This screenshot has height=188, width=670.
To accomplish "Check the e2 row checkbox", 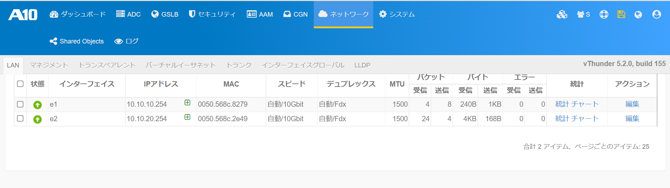I will pyautogui.click(x=20, y=118).
